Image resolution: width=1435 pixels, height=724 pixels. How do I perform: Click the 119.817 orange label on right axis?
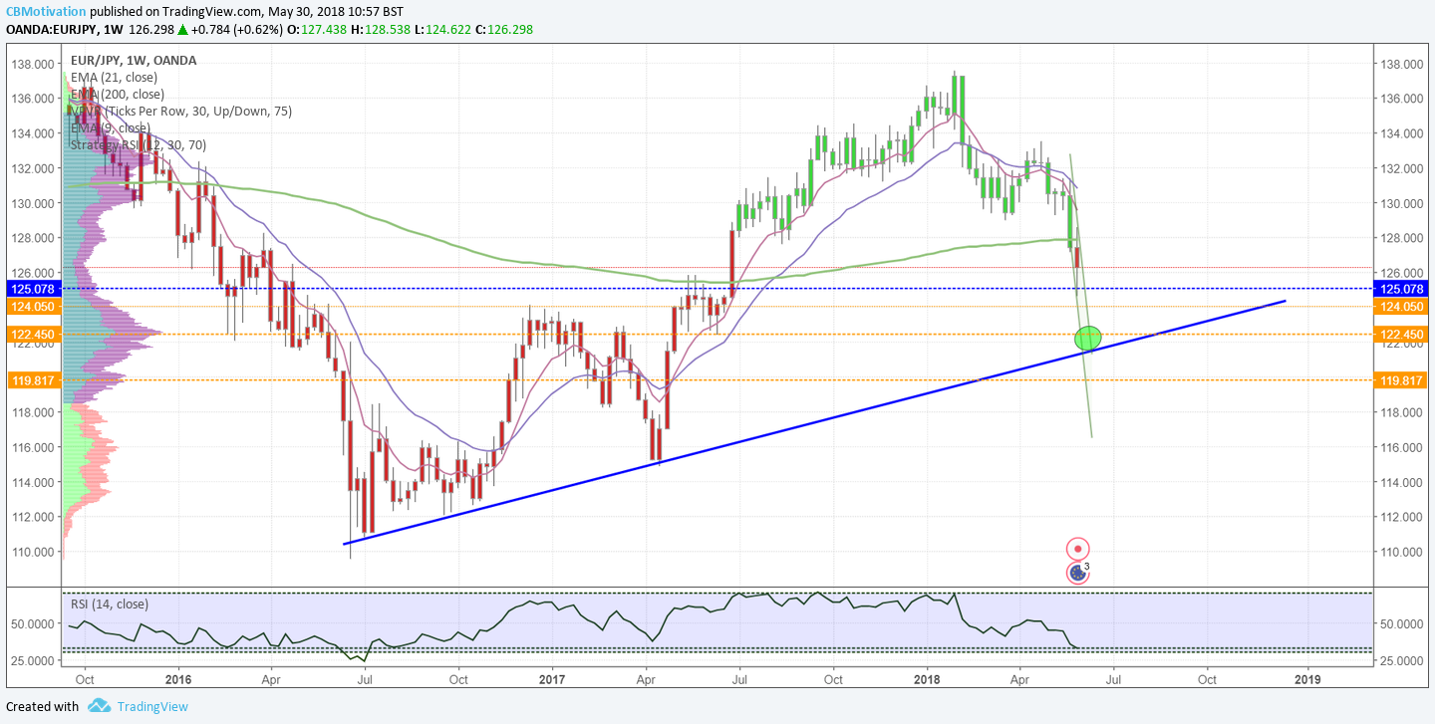(1402, 380)
